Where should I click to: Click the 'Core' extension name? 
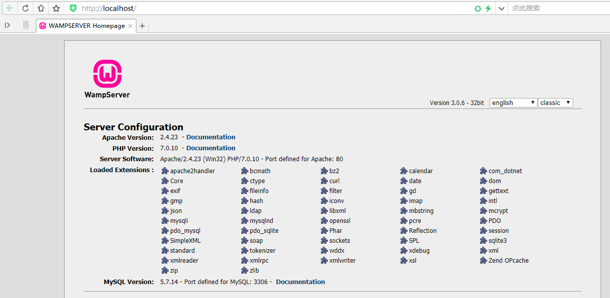point(177,181)
